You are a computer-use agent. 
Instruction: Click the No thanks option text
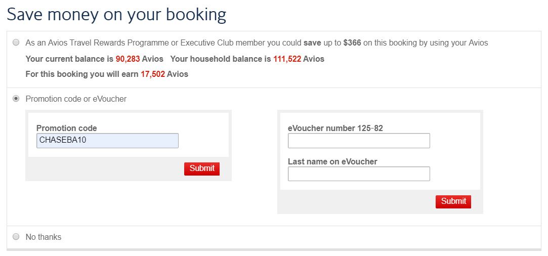tap(44, 237)
